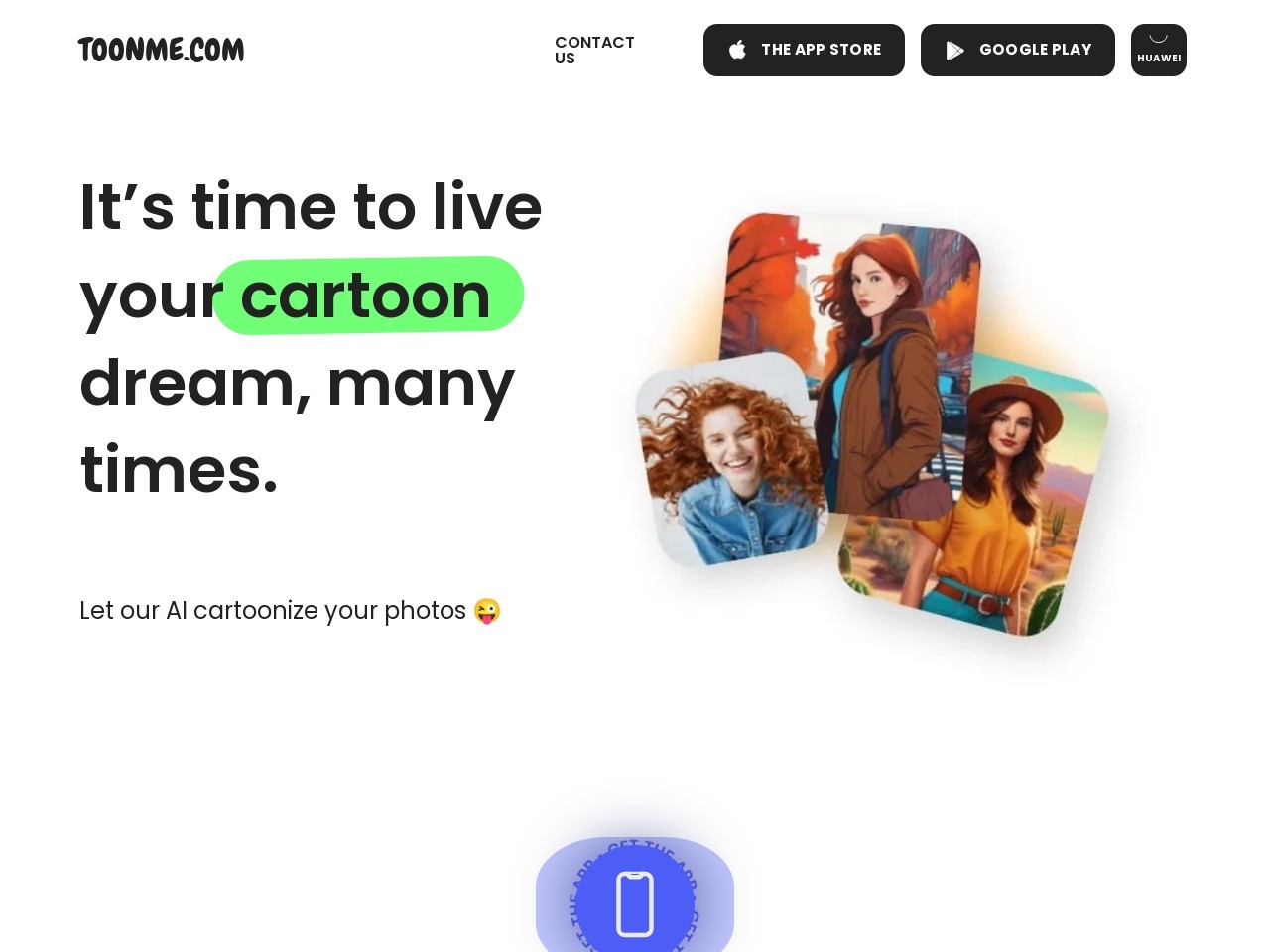Screen dimensions: 1270x952
Task: Click the winking tongue emoji
Action: (x=487, y=611)
